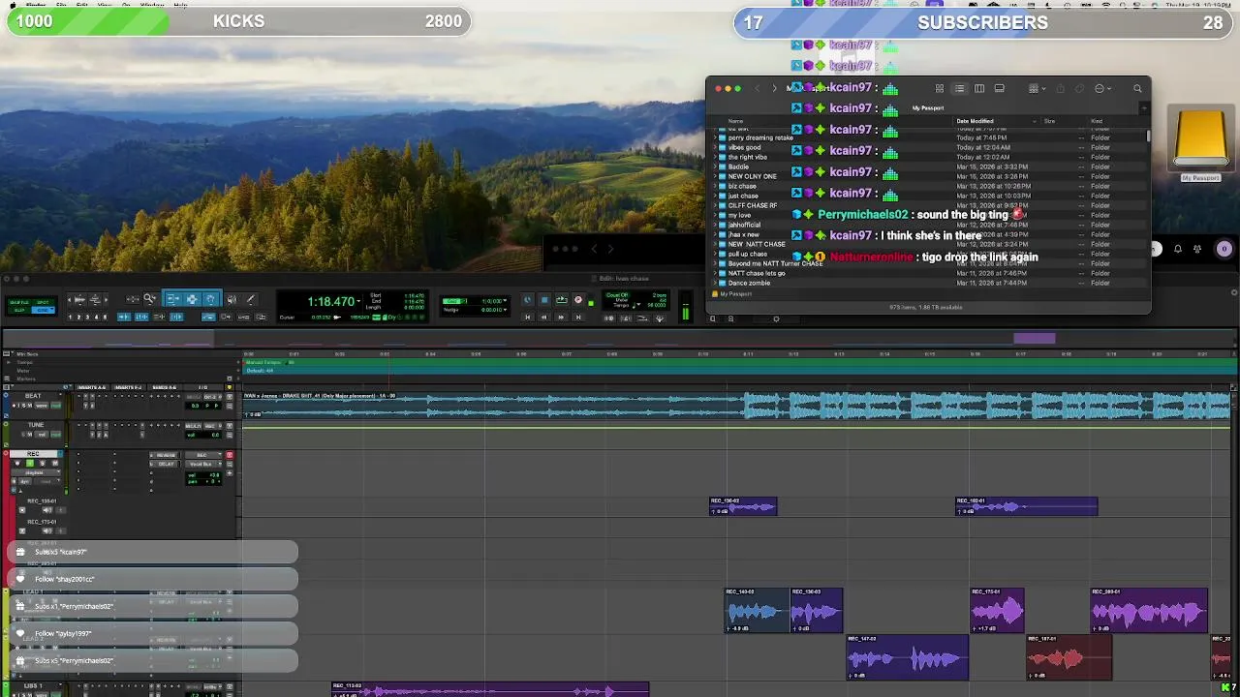Click My Passport in Finder path bar
This screenshot has height=697, width=1240.
732,293
